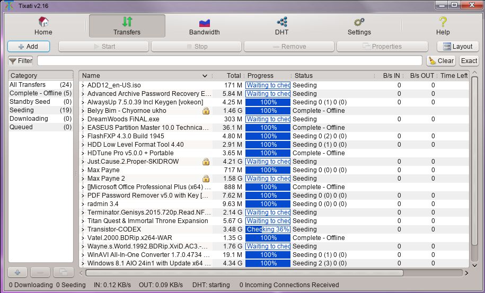
Task: Select the Downloading category
Action: [x=40, y=119]
